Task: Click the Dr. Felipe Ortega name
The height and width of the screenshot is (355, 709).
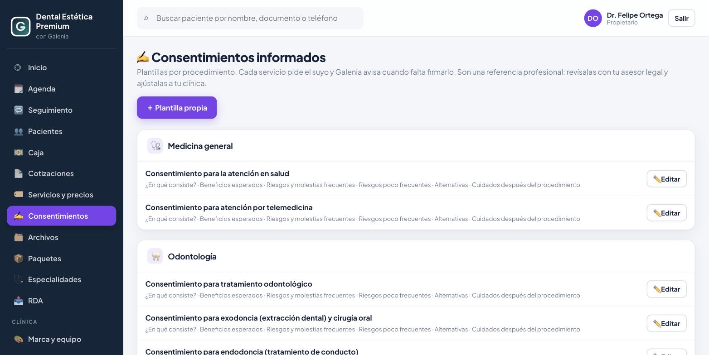Action: point(635,15)
